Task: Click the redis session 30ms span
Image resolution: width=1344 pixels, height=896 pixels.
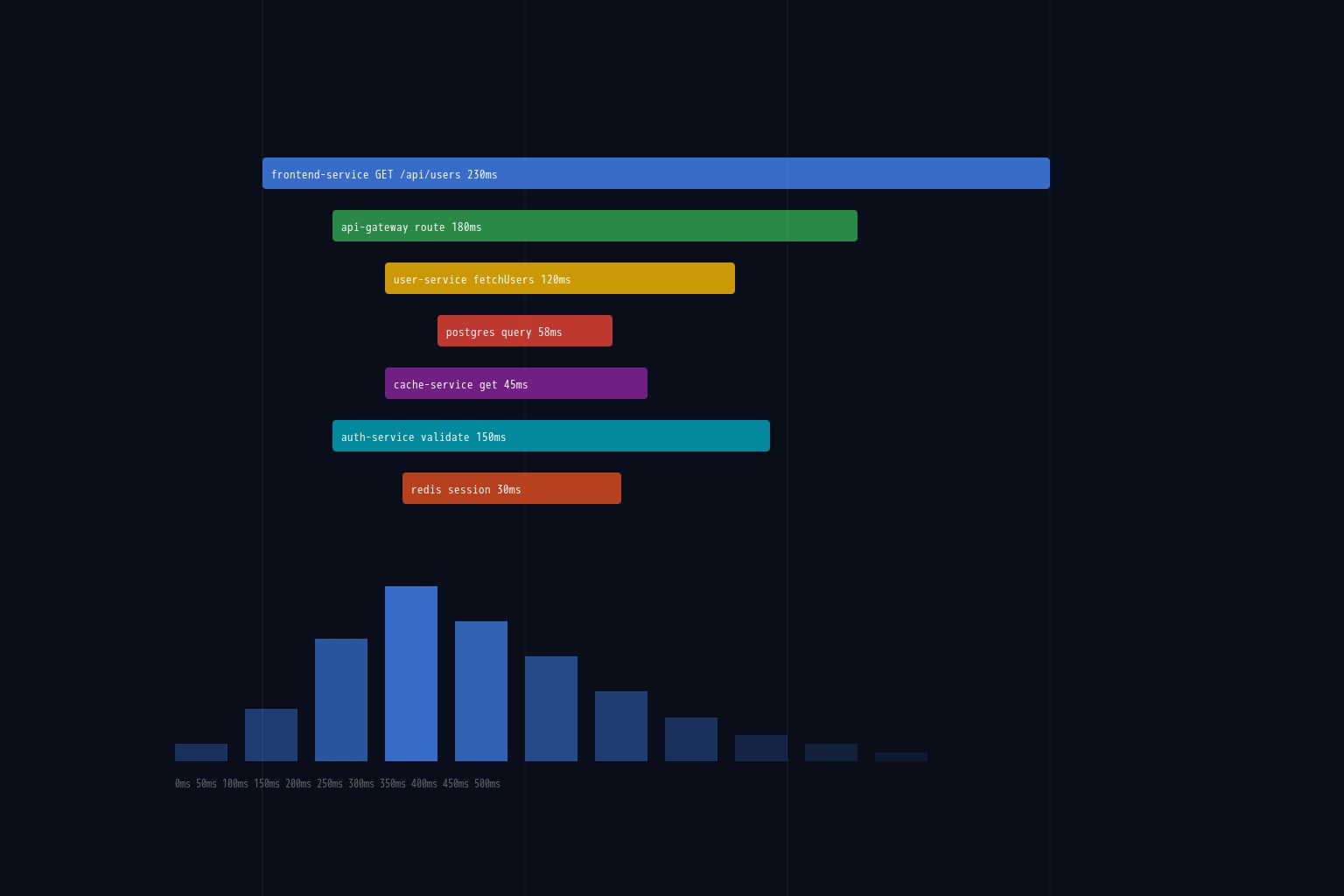Action: point(512,488)
